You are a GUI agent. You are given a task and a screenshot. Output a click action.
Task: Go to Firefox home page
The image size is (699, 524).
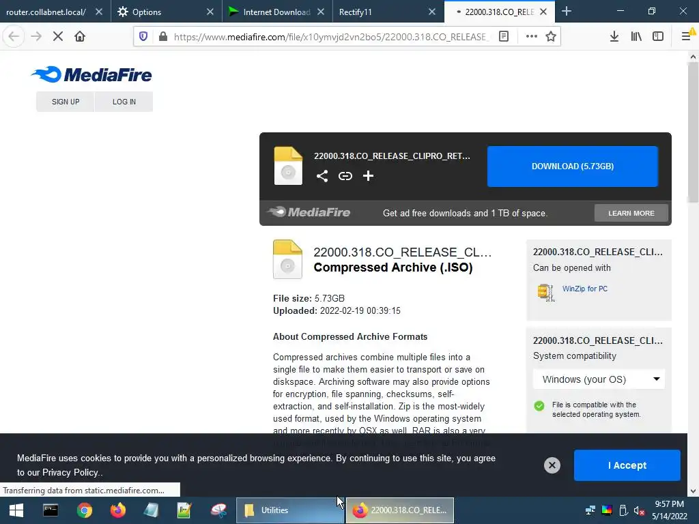80,36
